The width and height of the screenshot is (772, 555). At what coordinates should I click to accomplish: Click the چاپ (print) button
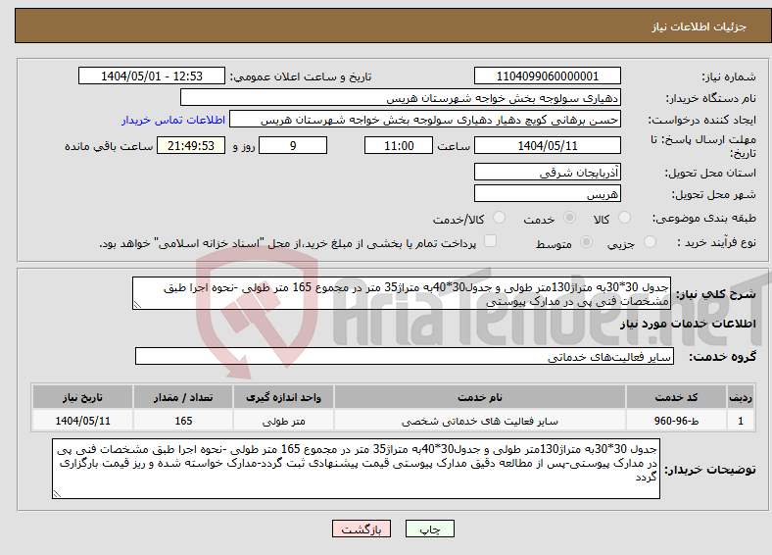pyautogui.click(x=429, y=529)
